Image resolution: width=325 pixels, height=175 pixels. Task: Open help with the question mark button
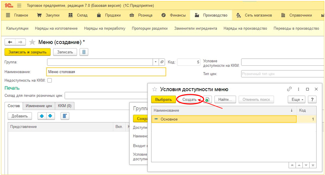click(312, 100)
